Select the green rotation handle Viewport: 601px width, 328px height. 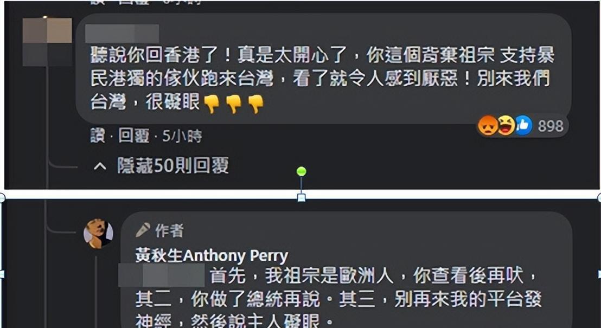301,171
